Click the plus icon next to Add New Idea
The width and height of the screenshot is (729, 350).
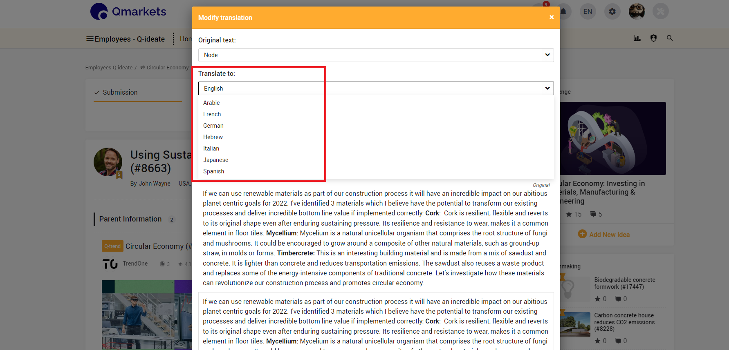(582, 234)
